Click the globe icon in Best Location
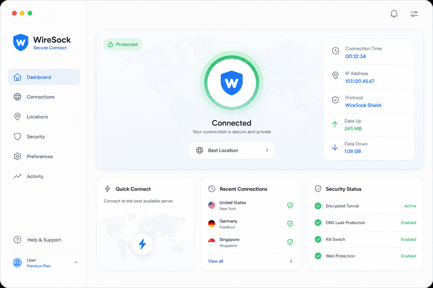Image resolution: width=433 pixels, height=288 pixels. [x=200, y=150]
